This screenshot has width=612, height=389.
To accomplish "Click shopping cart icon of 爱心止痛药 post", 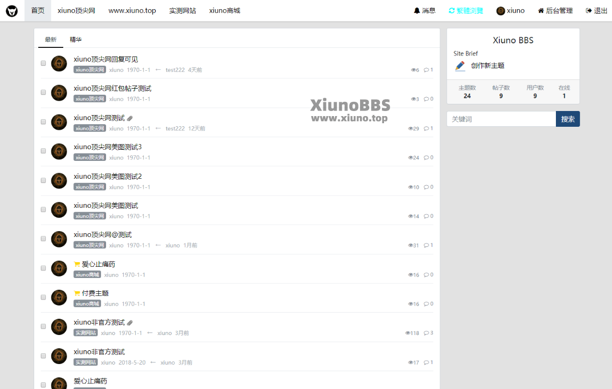I will point(77,264).
